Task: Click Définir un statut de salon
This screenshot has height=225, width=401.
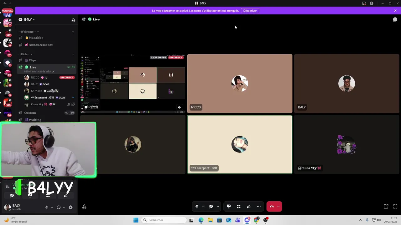Action: click(x=39, y=72)
